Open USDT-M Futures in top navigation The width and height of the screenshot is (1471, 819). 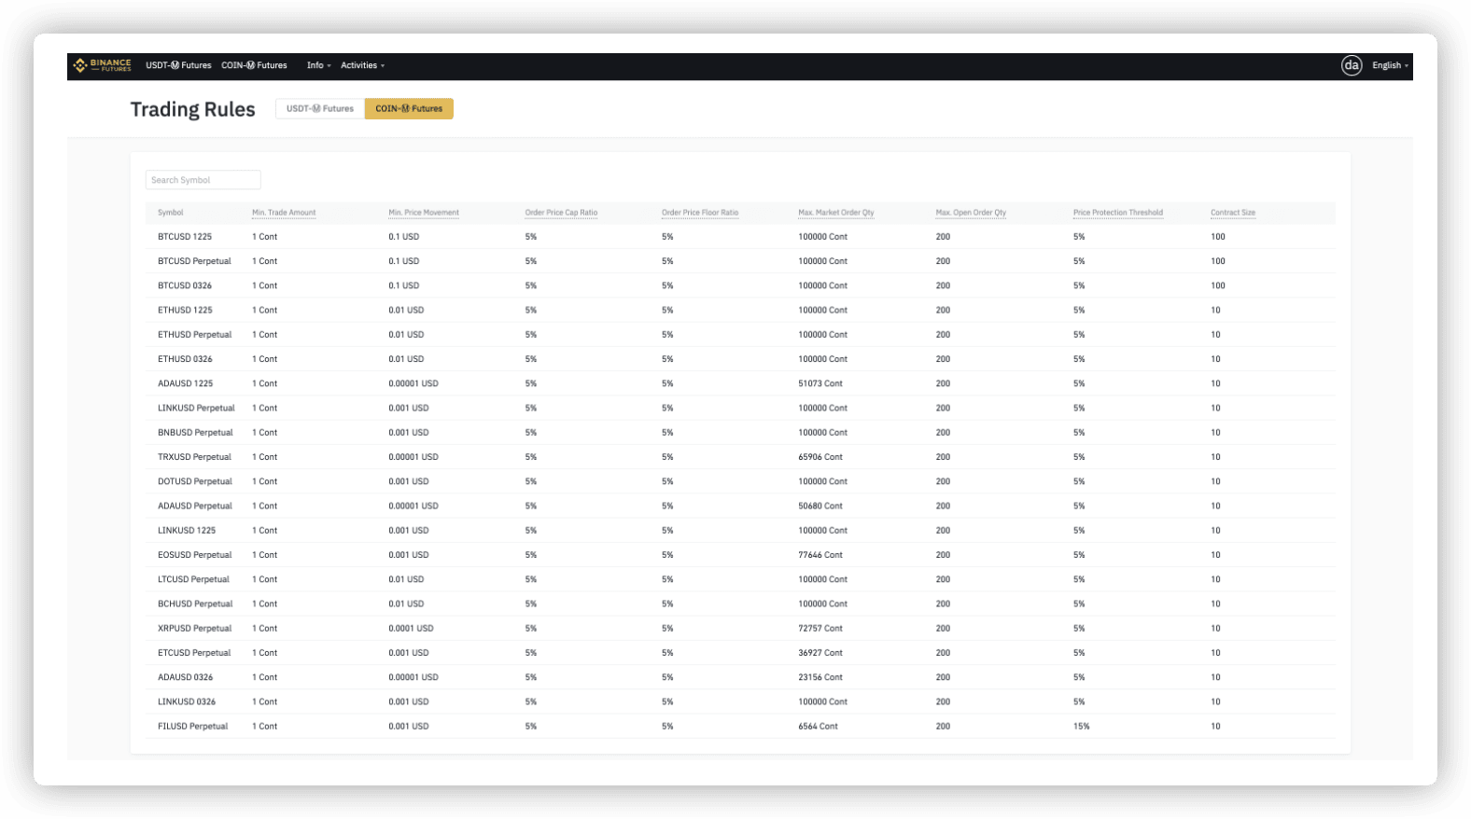(178, 65)
